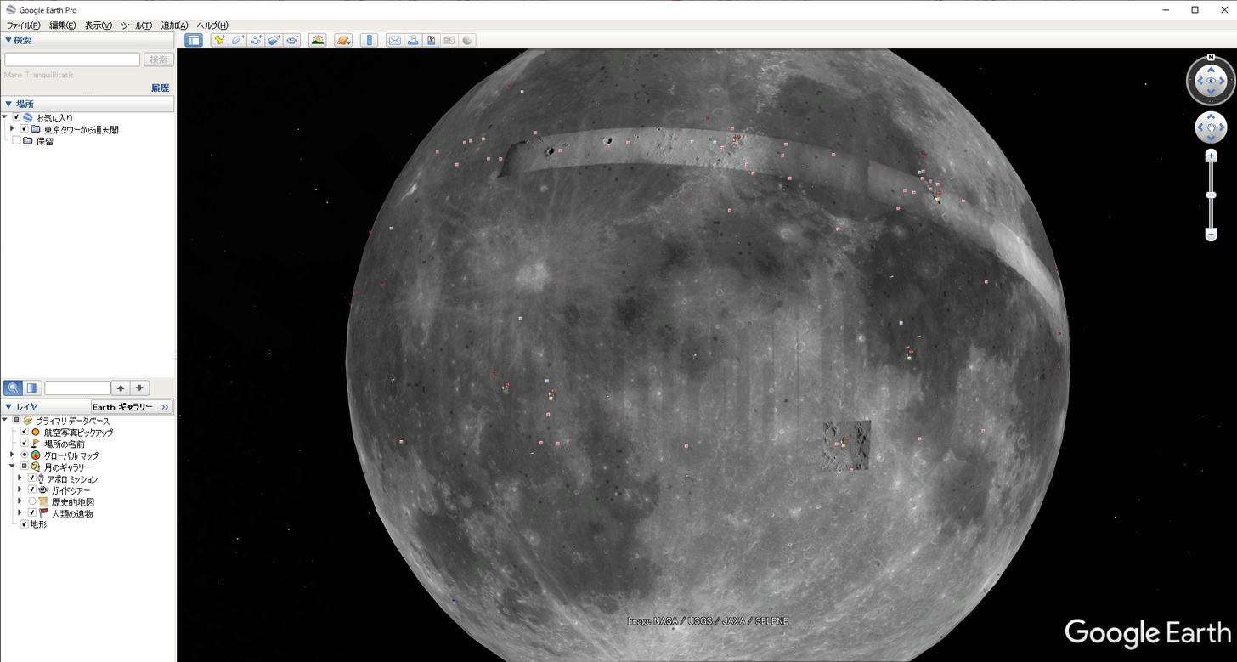Click the 検索 search button

[x=158, y=59]
